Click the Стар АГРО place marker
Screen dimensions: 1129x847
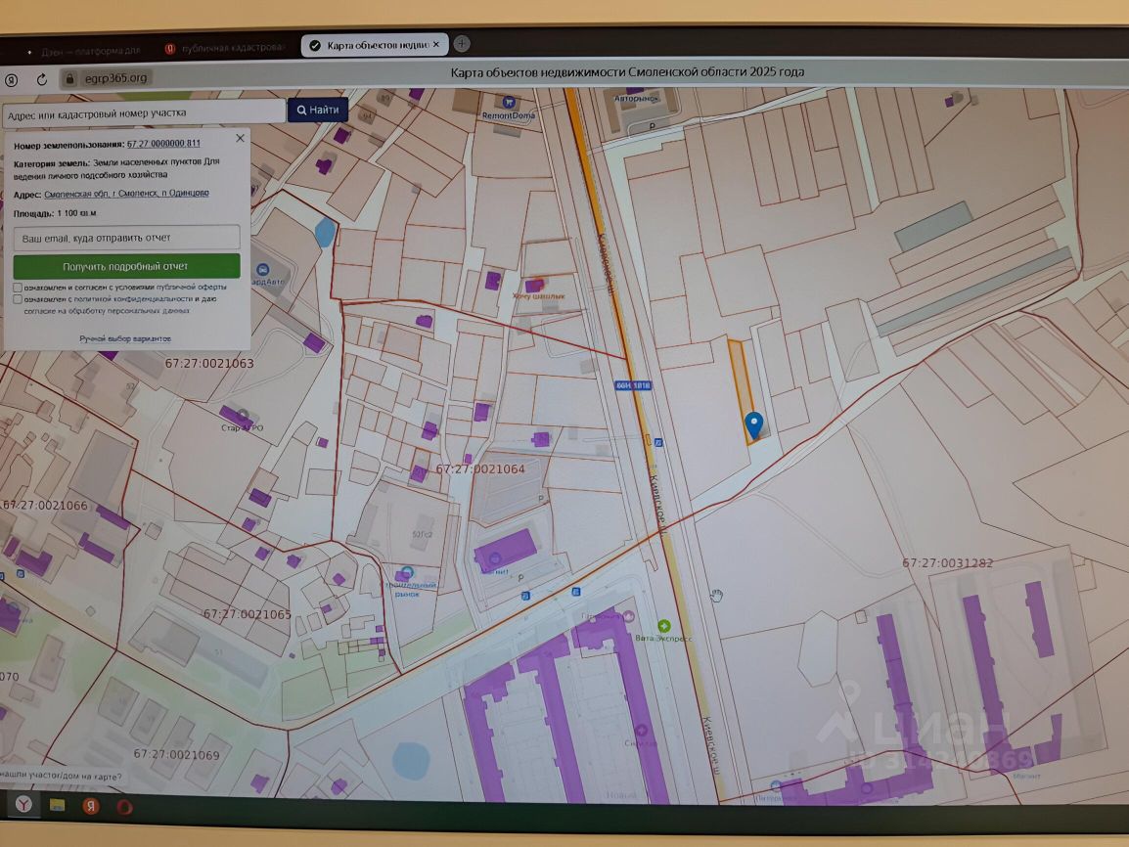click(244, 416)
